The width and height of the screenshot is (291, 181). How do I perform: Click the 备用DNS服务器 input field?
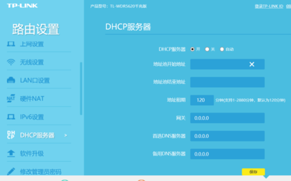click(227, 154)
